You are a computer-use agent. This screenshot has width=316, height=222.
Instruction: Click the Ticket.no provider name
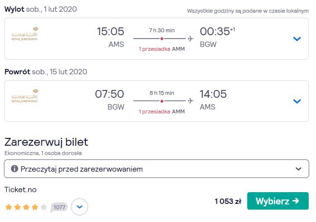click(x=20, y=190)
